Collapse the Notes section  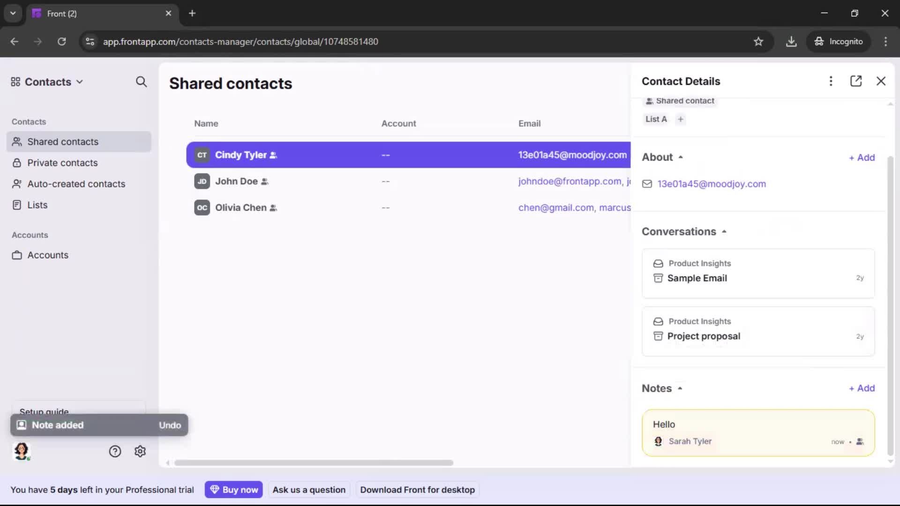679,388
